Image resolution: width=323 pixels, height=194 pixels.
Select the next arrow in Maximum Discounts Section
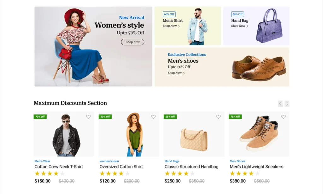pyautogui.click(x=287, y=103)
